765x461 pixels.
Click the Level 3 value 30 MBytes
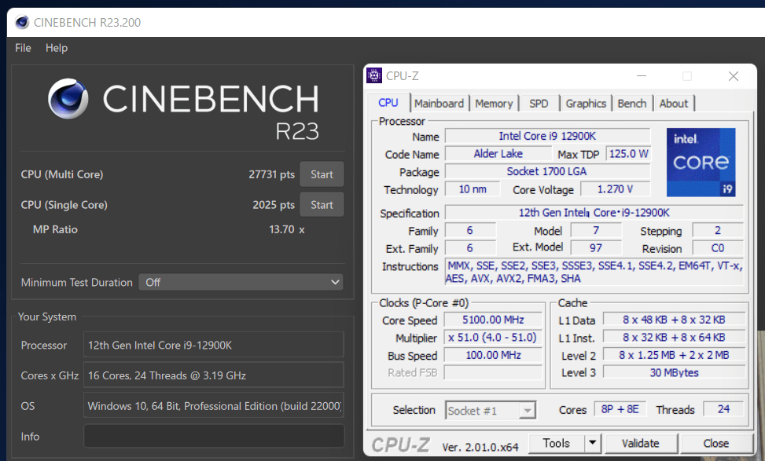tap(674, 372)
